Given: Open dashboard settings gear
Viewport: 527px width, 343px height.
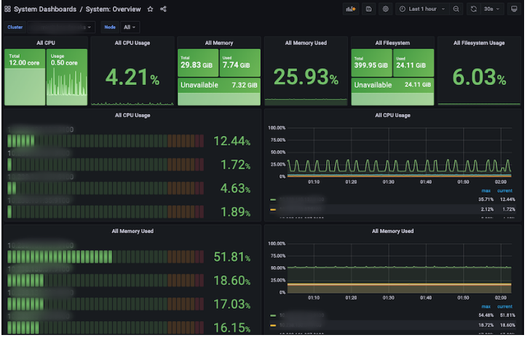Looking at the screenshot, I should click(386, 9).
